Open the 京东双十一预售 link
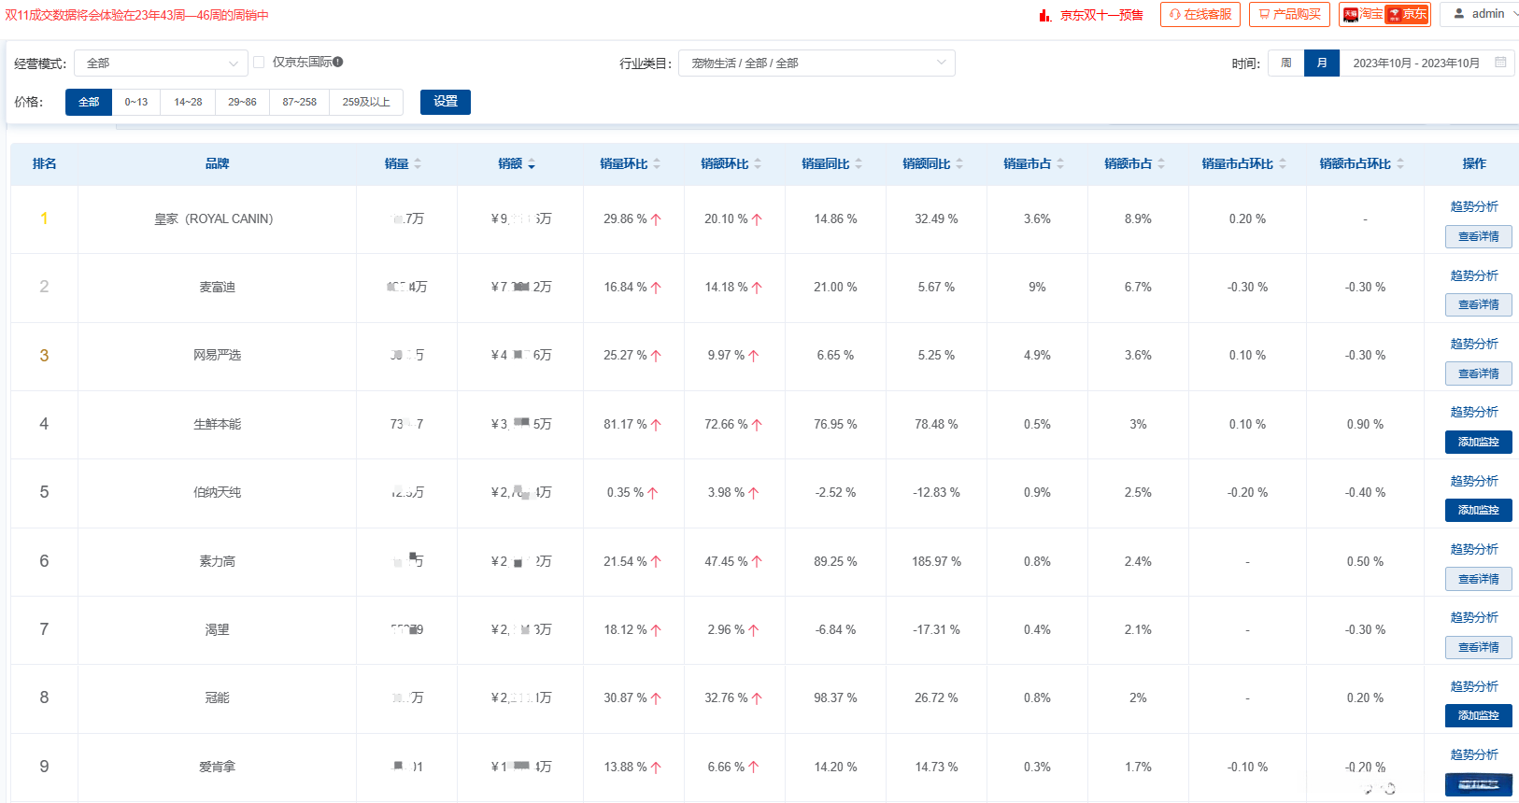This screenshot has width=1519, height=803. point(1101,15)
